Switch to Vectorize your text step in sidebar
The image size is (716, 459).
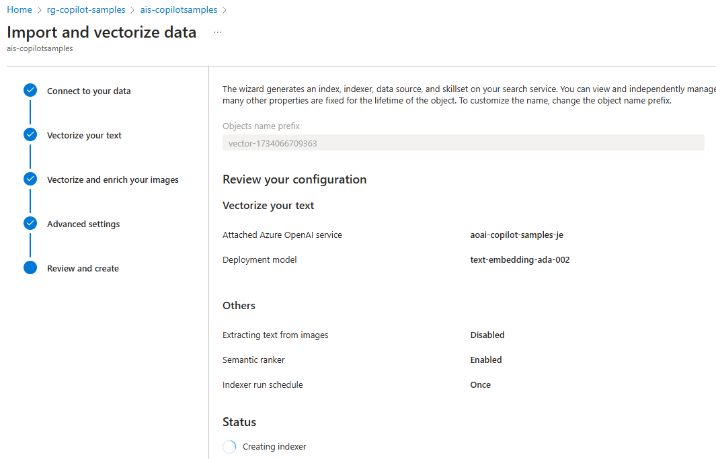coord(84,135)
